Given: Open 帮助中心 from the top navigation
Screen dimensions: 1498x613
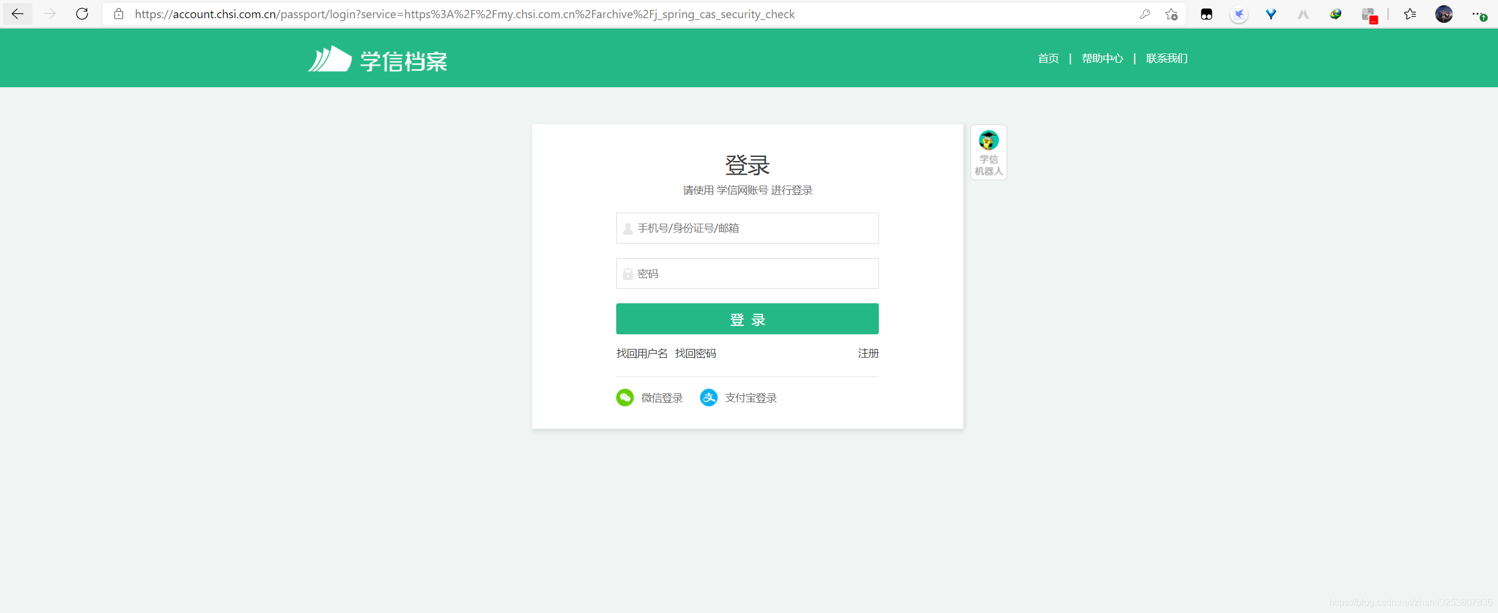Looking at the screenshot, I should pyautogui.click(x=1101, y=58).
